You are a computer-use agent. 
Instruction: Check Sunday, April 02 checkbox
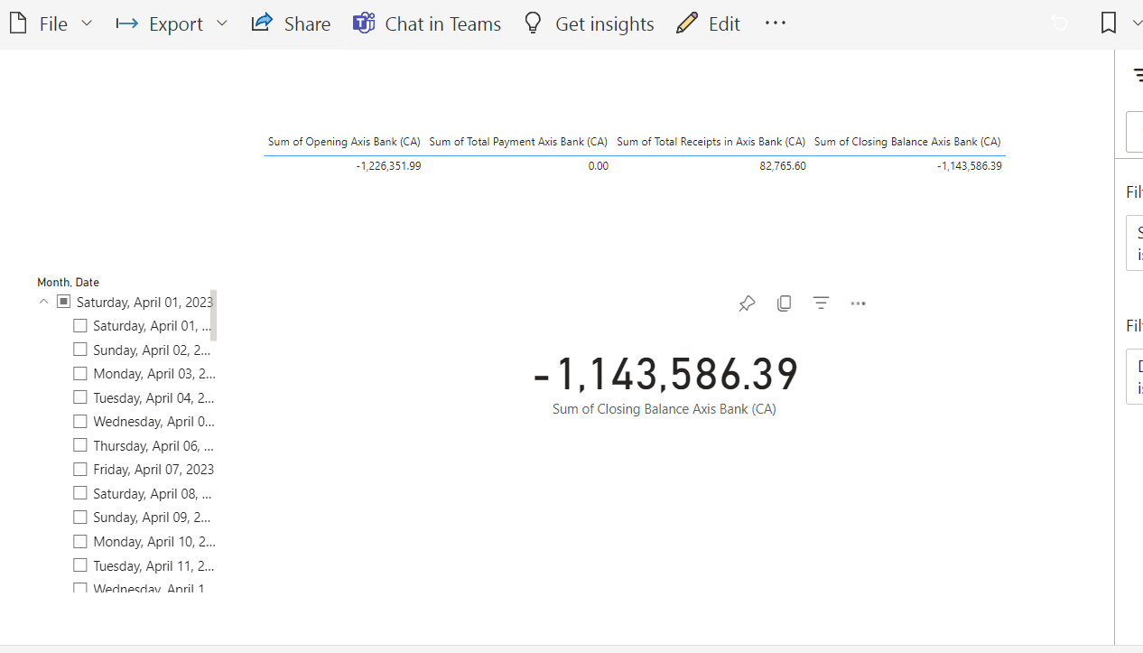80,350
